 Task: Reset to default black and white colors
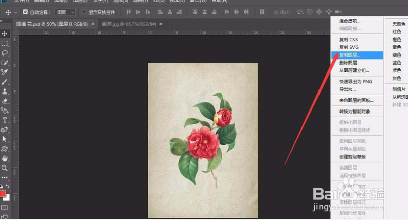click(2, 186)
